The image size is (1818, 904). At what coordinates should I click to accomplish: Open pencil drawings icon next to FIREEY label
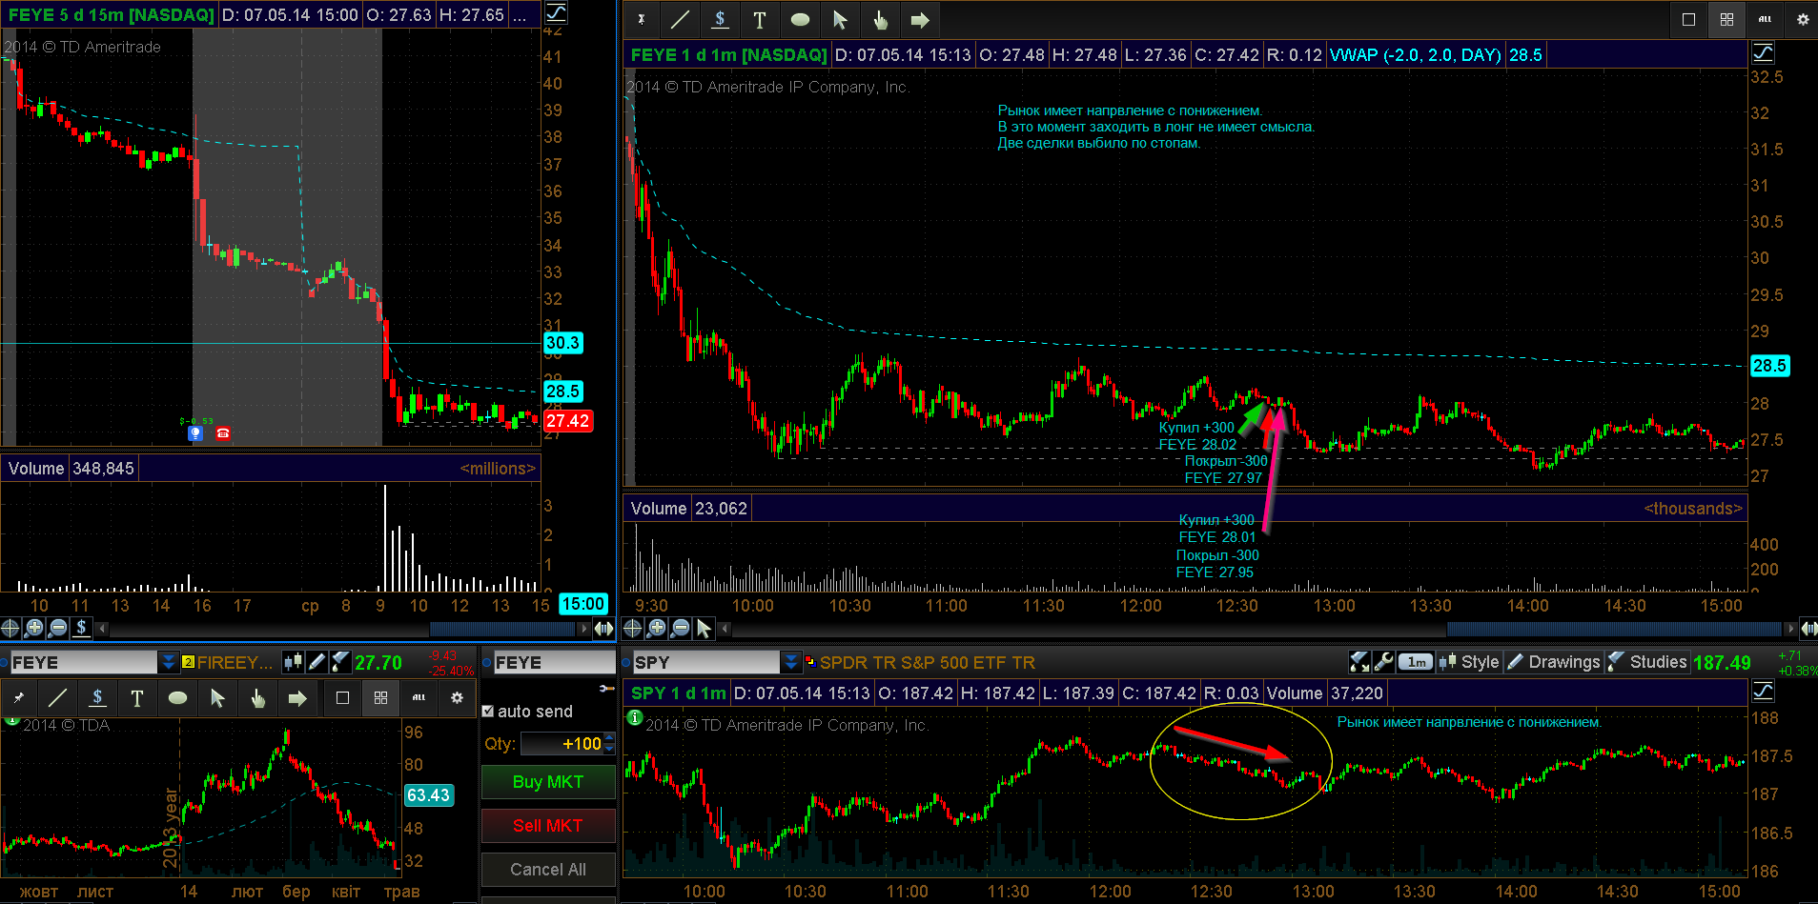[x=317, y=661]
